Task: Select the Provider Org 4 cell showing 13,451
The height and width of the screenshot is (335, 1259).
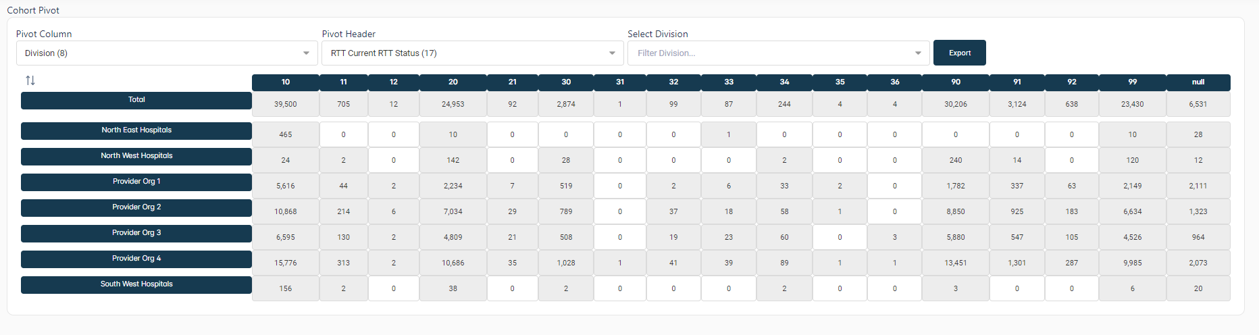Action: click(956, 263)
